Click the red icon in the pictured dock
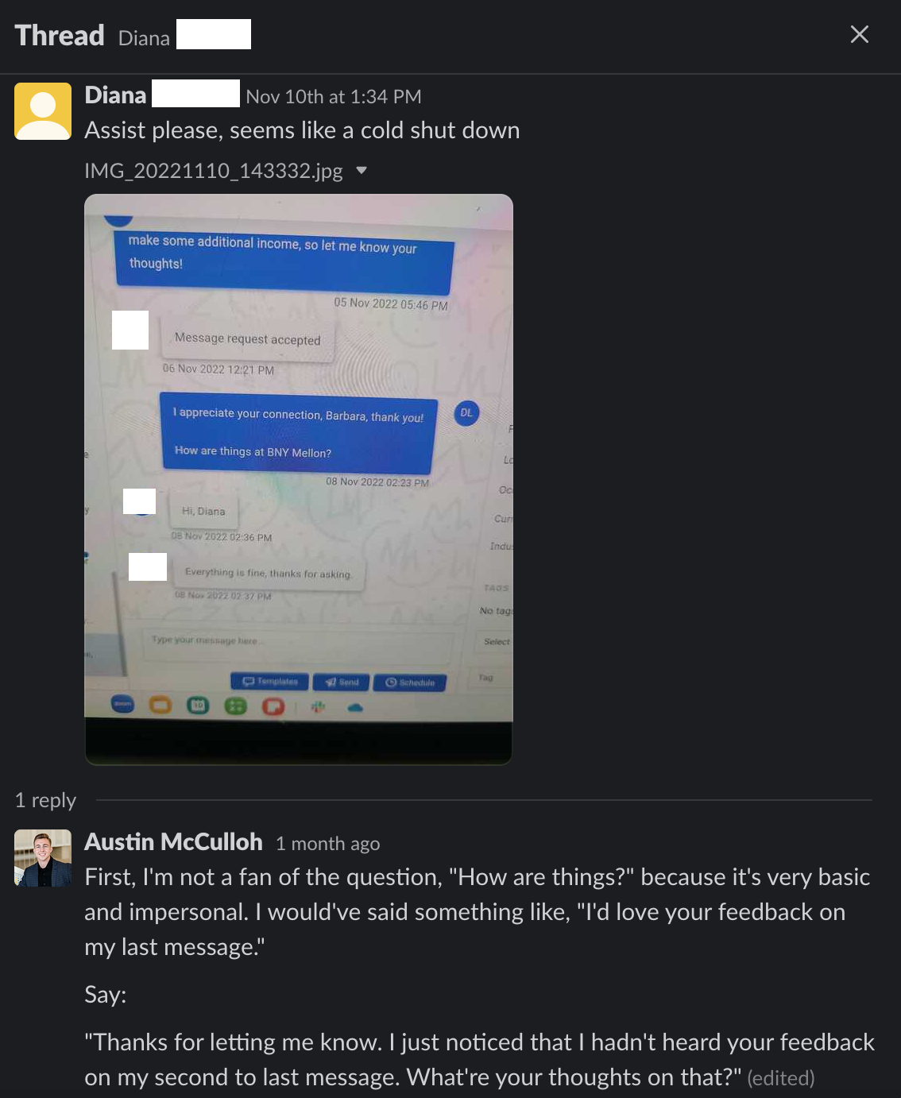 273,706
